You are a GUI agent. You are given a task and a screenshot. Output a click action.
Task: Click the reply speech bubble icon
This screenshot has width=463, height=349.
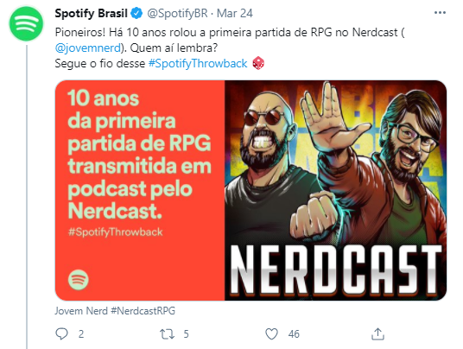point(61,333)
